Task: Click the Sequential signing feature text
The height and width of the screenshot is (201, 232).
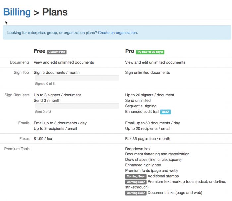Action: [x=141, y=106]
